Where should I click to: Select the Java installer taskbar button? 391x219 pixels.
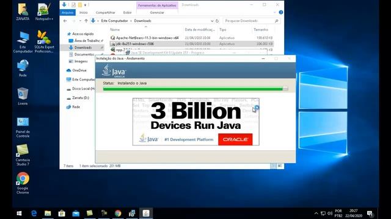coord(146,214)
